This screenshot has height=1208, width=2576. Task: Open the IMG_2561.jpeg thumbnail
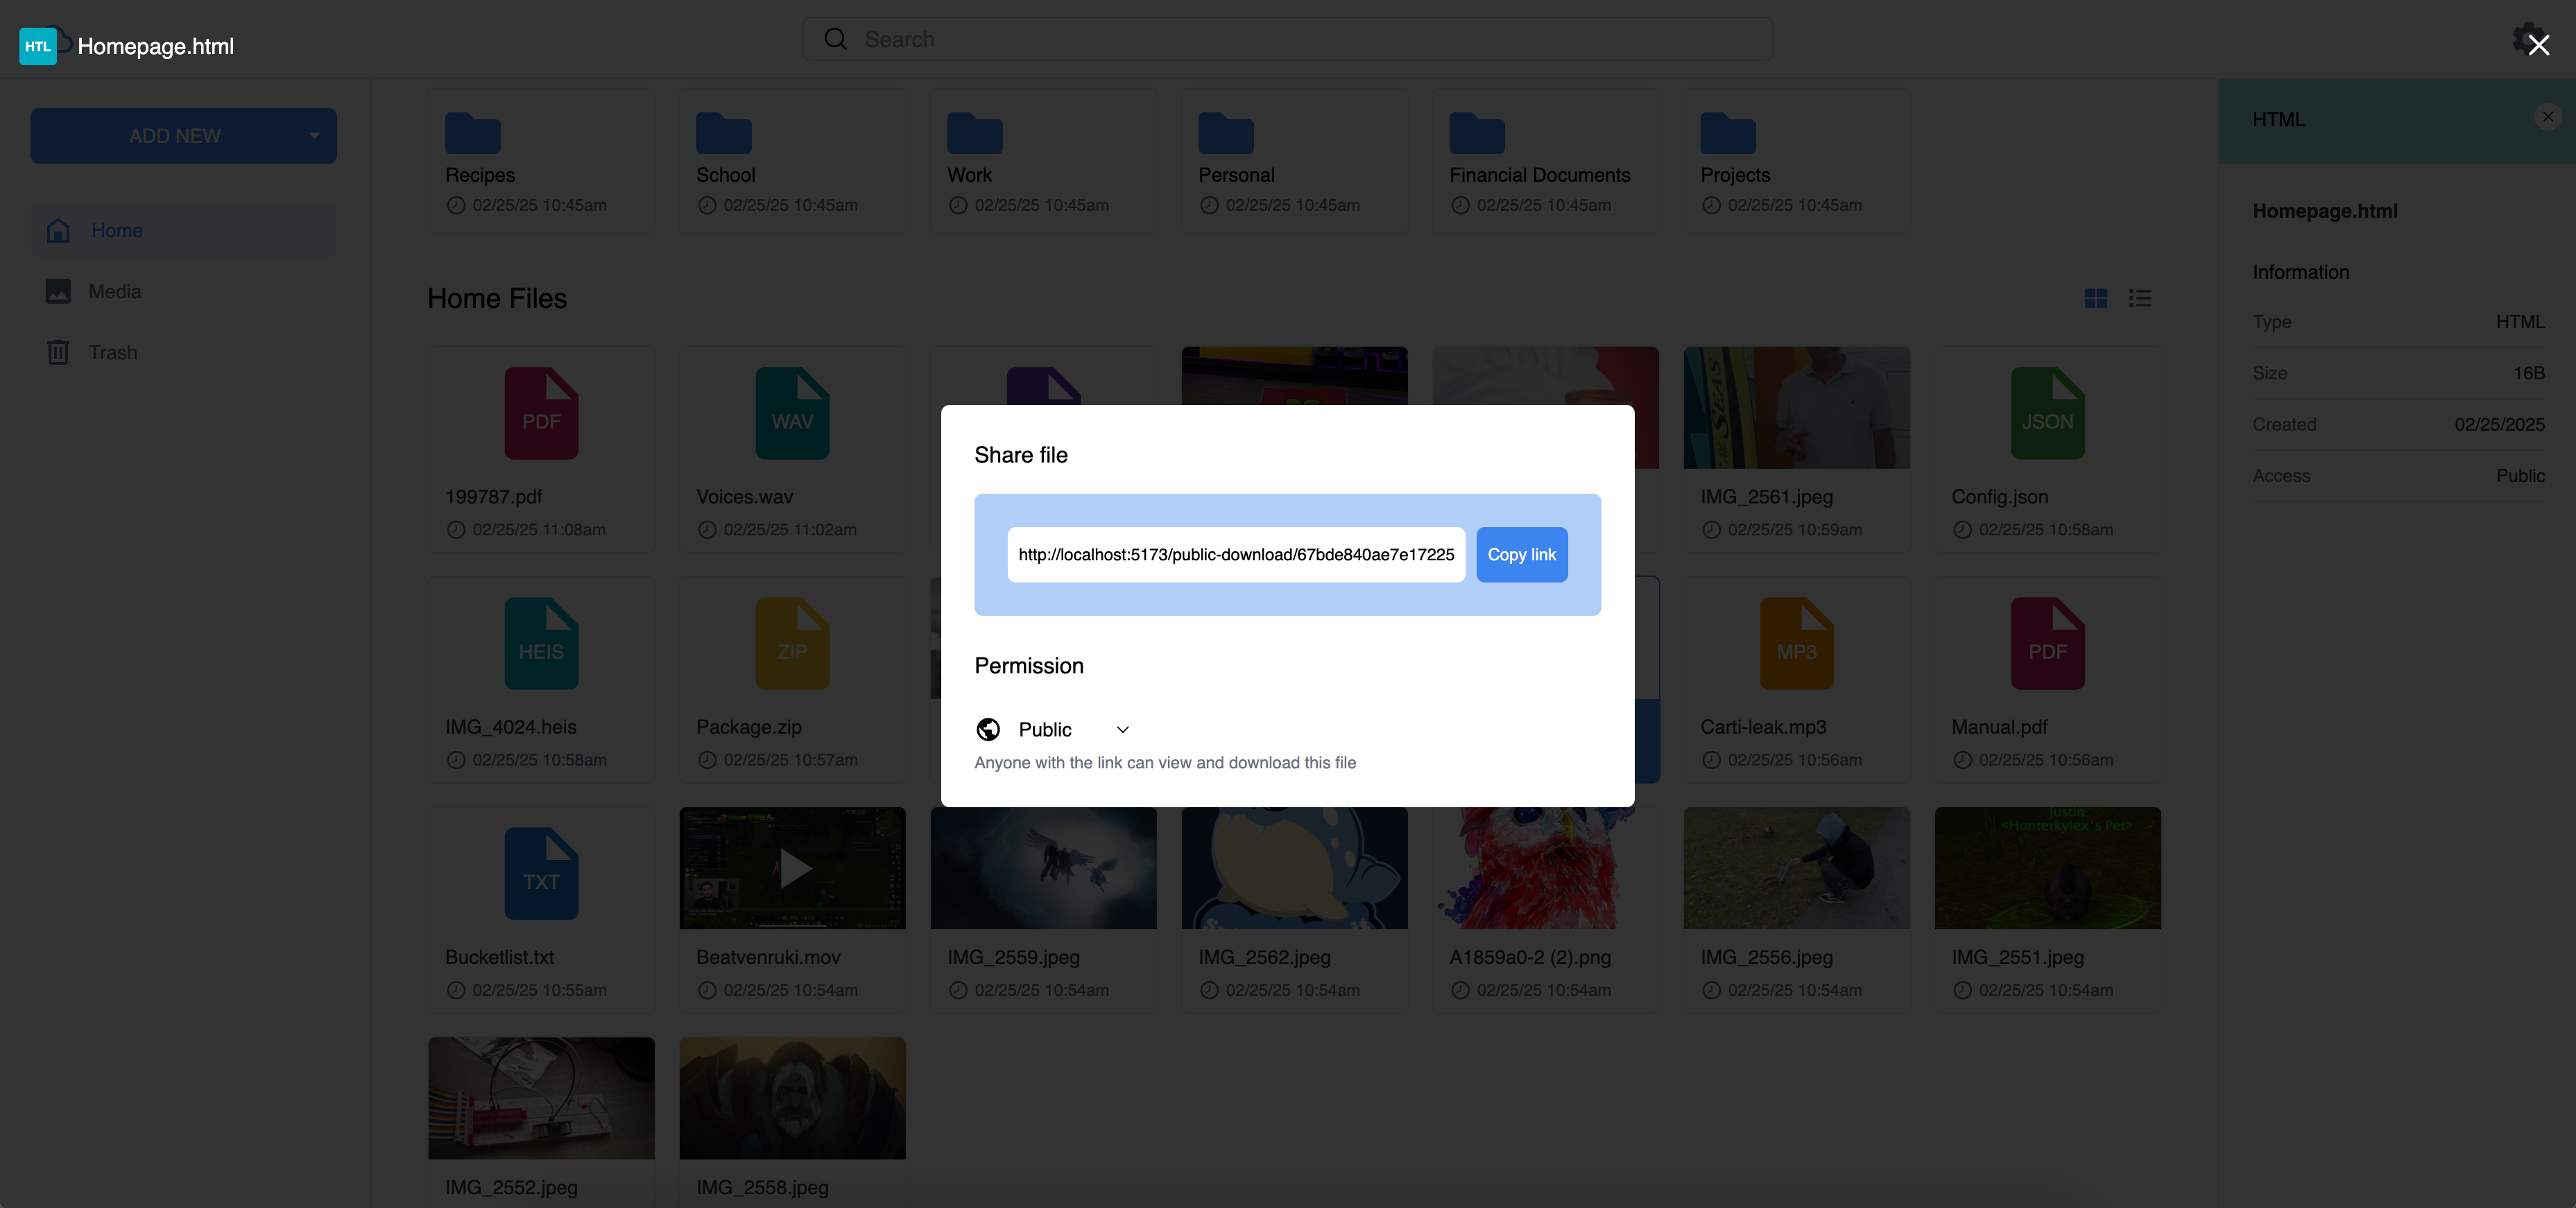(x=1796, y=408)
